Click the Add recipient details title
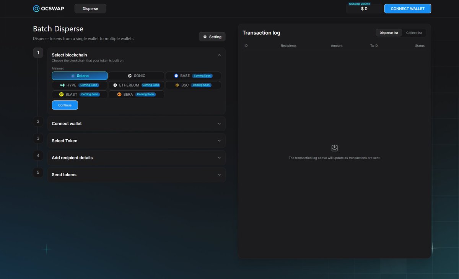This screenshot has height=279, width=459. [x=72, y=158]
